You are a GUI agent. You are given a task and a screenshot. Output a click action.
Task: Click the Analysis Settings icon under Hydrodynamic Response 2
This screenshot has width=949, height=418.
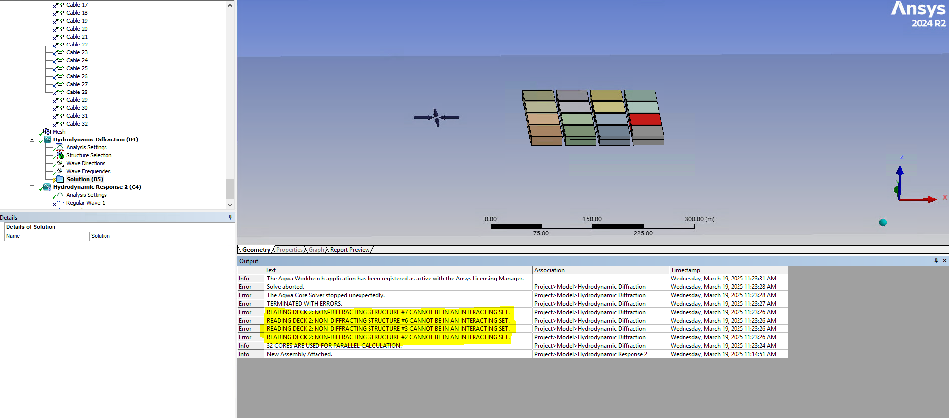tap(60, 195)
